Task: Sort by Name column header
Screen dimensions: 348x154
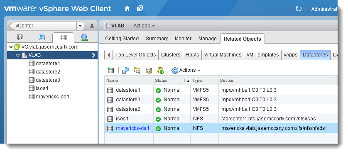Action: (x=129, y=81)
